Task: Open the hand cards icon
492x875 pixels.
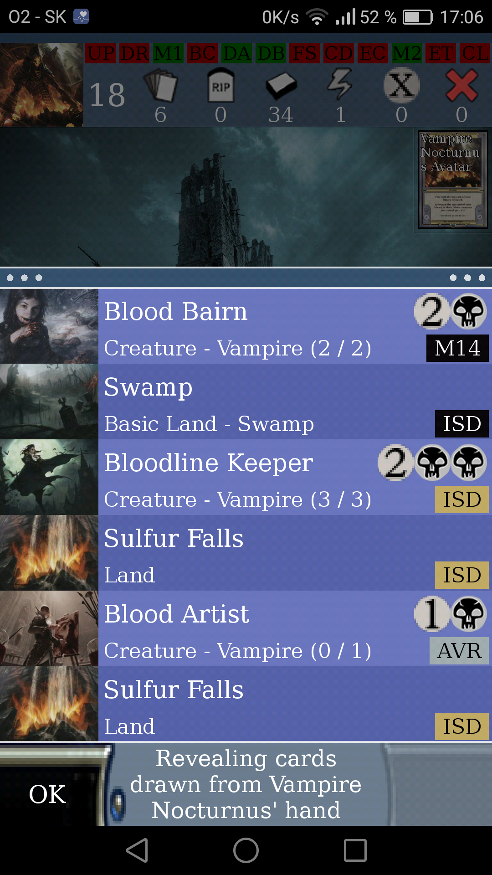Action: [160, 86]
